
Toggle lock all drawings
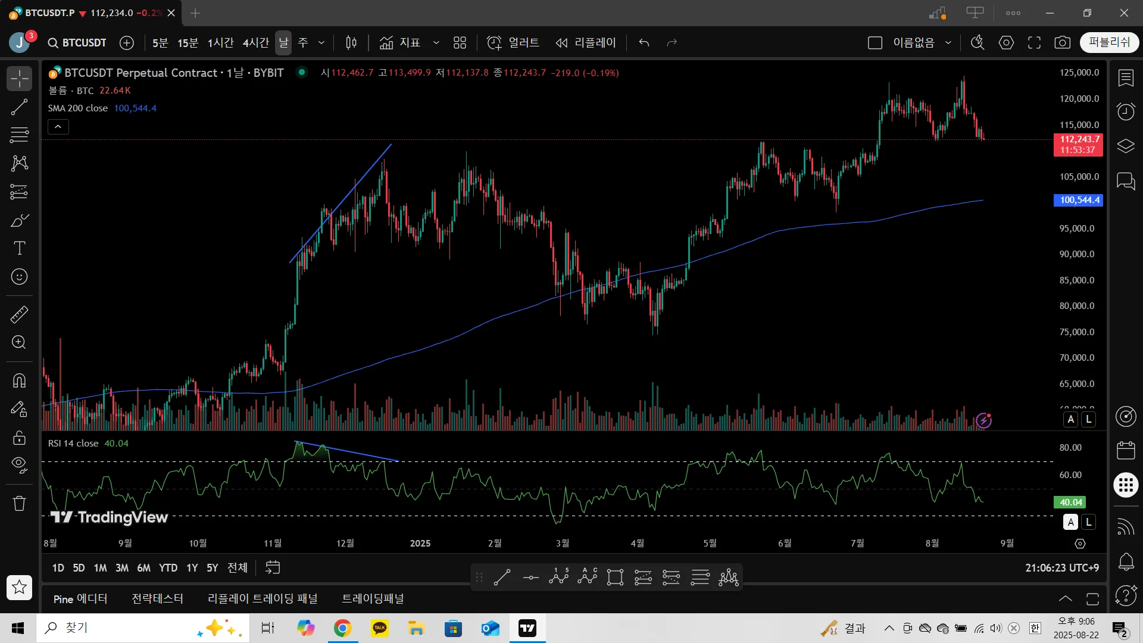(19, 438)
